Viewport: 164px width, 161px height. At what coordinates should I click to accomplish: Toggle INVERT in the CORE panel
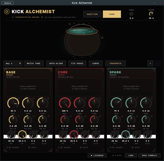(x=66, y=148)
